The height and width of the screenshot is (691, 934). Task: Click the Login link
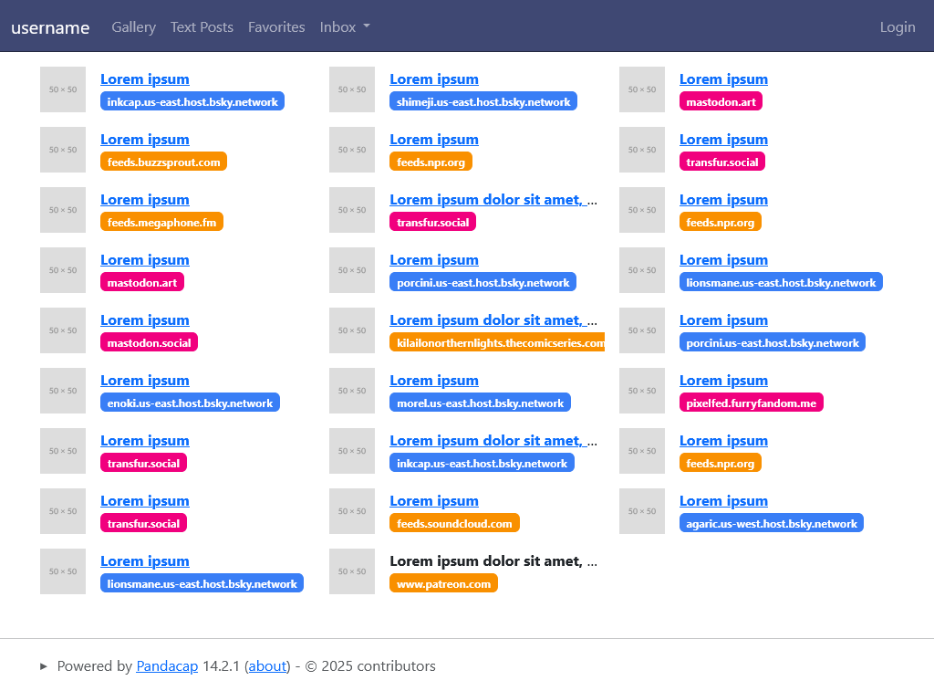tap(897, 27)
